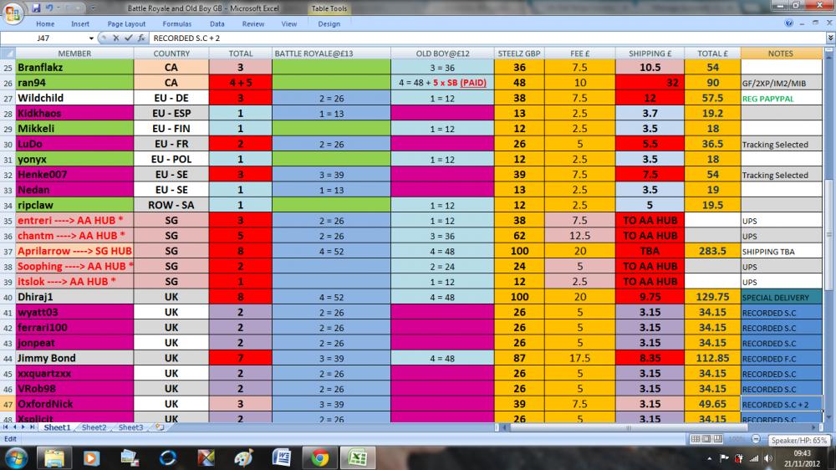Click the 283.5 total cell
This screenshot has height=470, width=836.
[x=712, y=251]
